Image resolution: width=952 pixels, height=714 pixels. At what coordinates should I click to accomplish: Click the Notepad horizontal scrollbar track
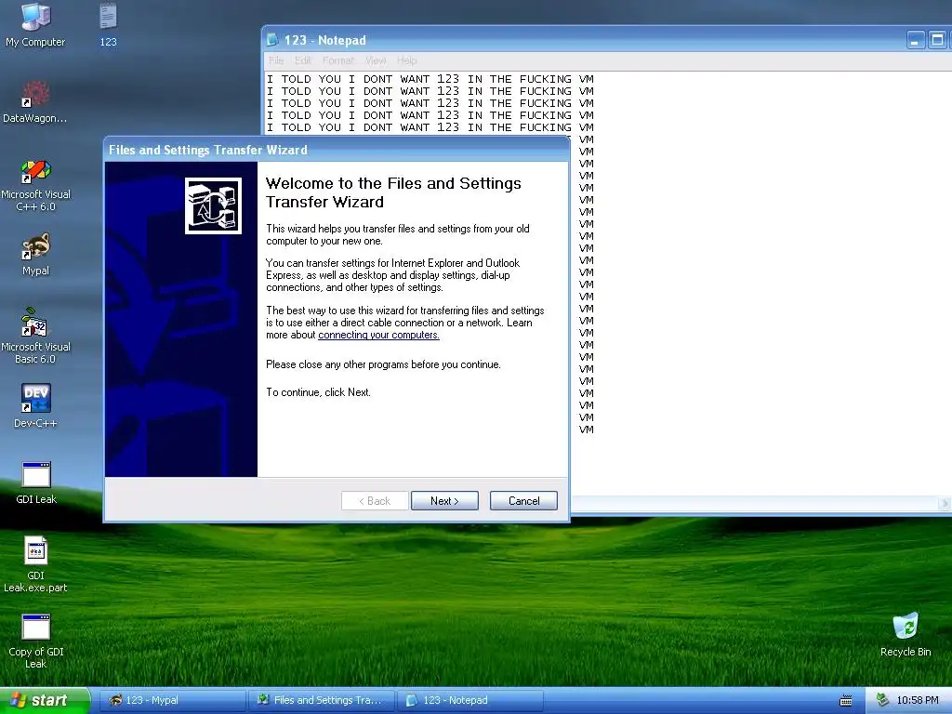click(753, 503)
